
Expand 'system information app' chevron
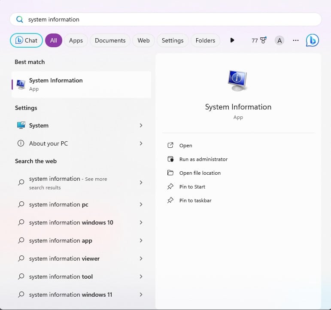pos(141,240)
